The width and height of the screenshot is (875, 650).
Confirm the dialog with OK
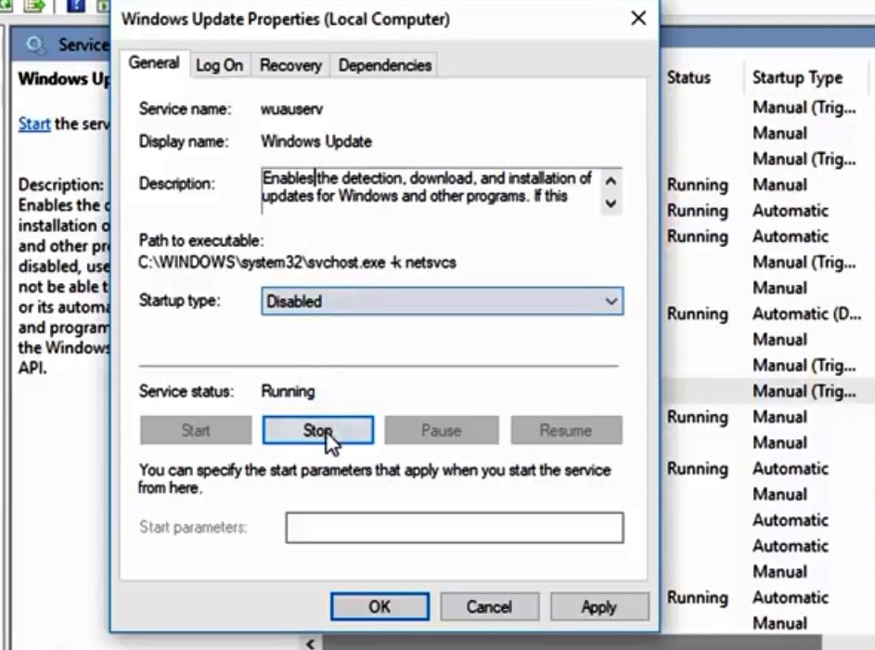tap(380, 606)
